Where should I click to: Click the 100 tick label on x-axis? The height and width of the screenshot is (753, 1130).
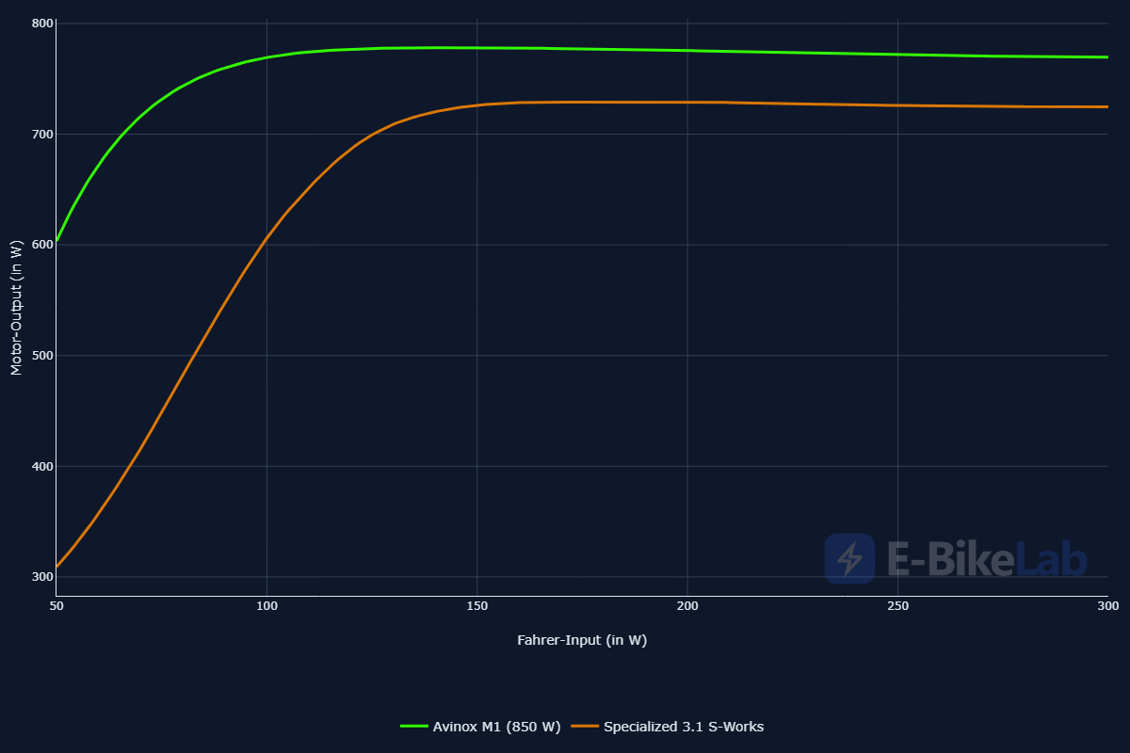coord(266,605)
